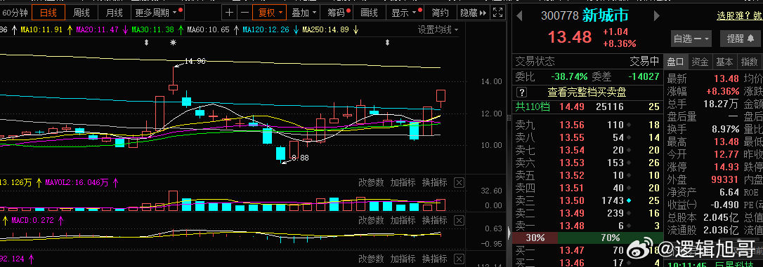Go to previous stock arrow
763x267 pixels.
click(x=519, y=16)
